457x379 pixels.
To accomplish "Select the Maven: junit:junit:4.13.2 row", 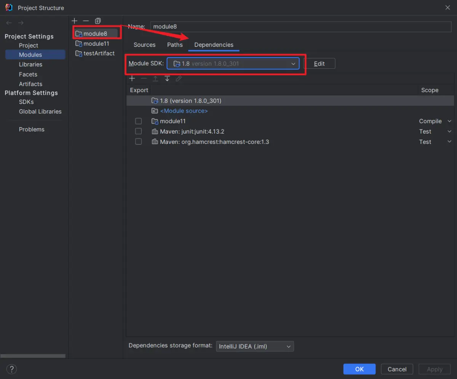I will pos(290,131).
